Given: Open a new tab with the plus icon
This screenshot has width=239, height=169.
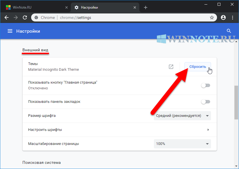Looking at the screenshot, I should point(146,7).
